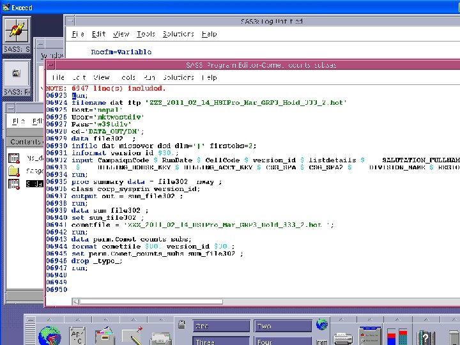460x345 pixels.
Task: Open the minimized SAS lightning bolt icon
Action: point(17,30)
